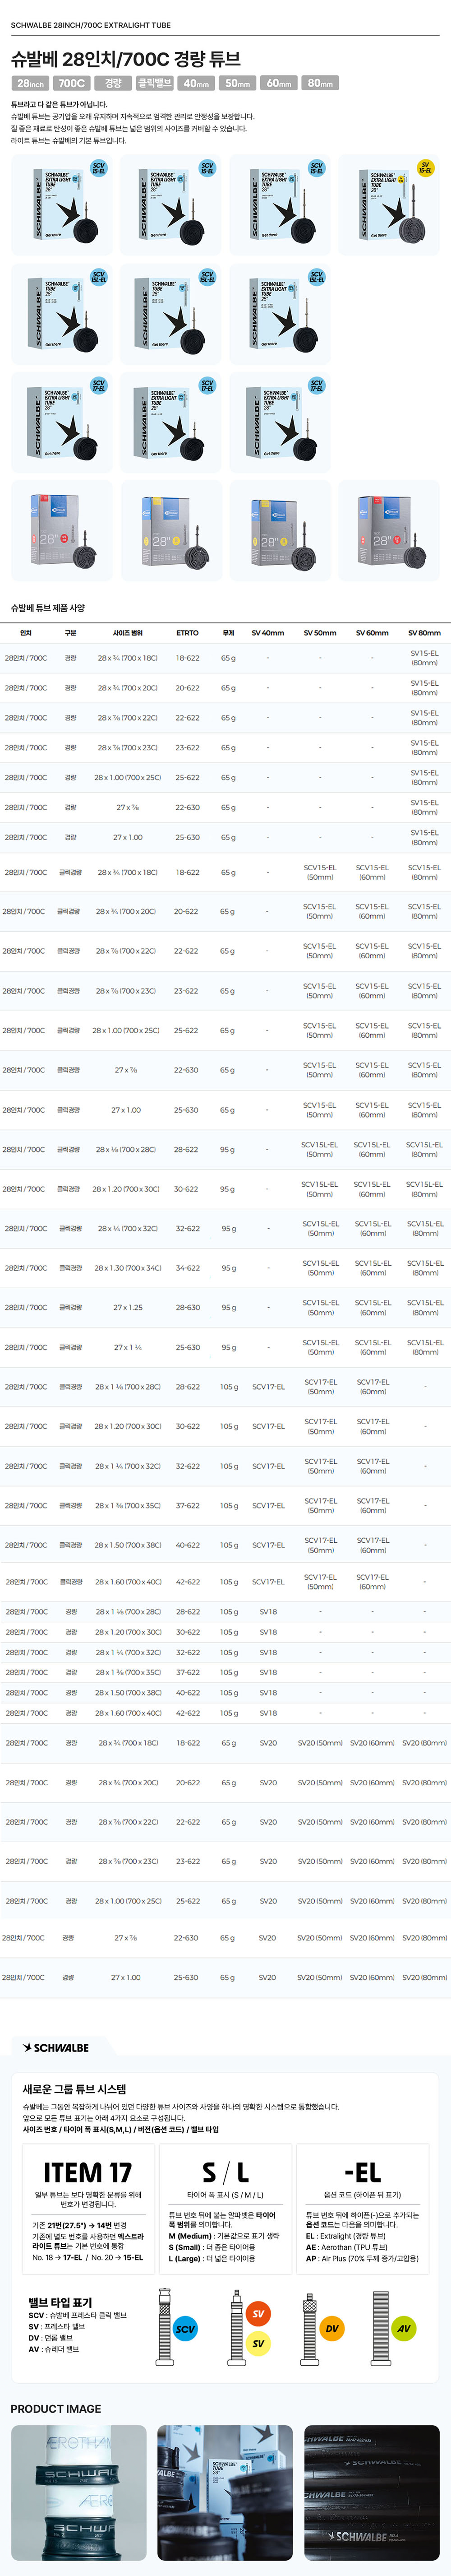Click the orange SV valve badge
Image resolution: width=451 pixels, height=2576 pixels.
click(258, 2313)
